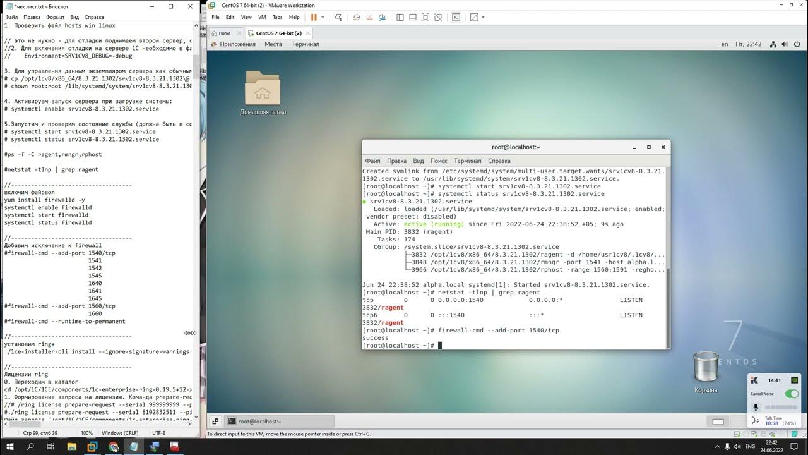The width and height of the screenshot is (808, 455).
Task: Close the CentOS 7 64-bit (2) tab
Action: pos(307,33)
